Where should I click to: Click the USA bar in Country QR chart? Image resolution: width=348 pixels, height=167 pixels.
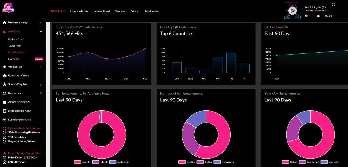click(x=177, y=67)
